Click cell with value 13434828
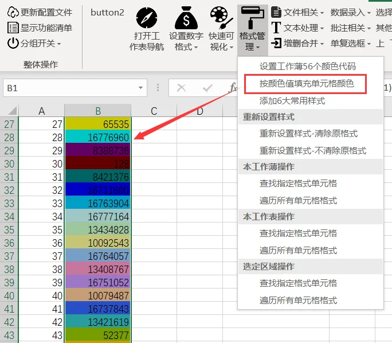The width and height of the screenshot is (392, 343). tap(98, 229)
